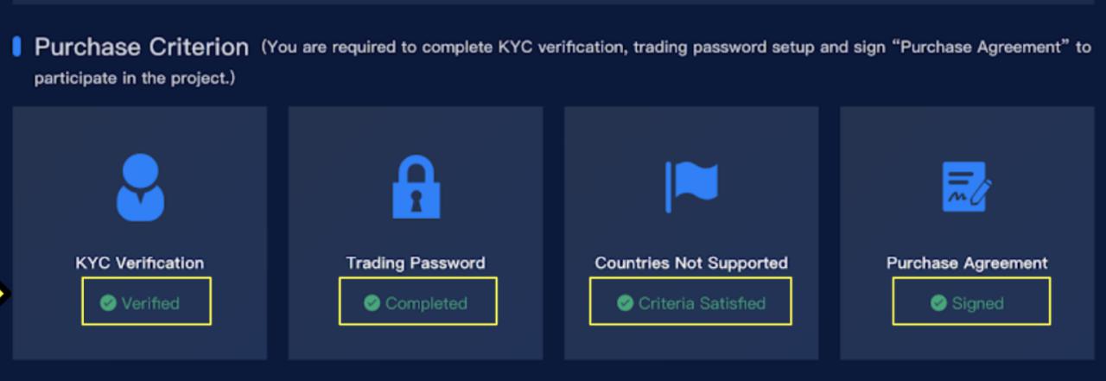Viewport: 1106px width, 381px height.
Task: Open the Purchase Agreement title
Action: click(967, 263)
